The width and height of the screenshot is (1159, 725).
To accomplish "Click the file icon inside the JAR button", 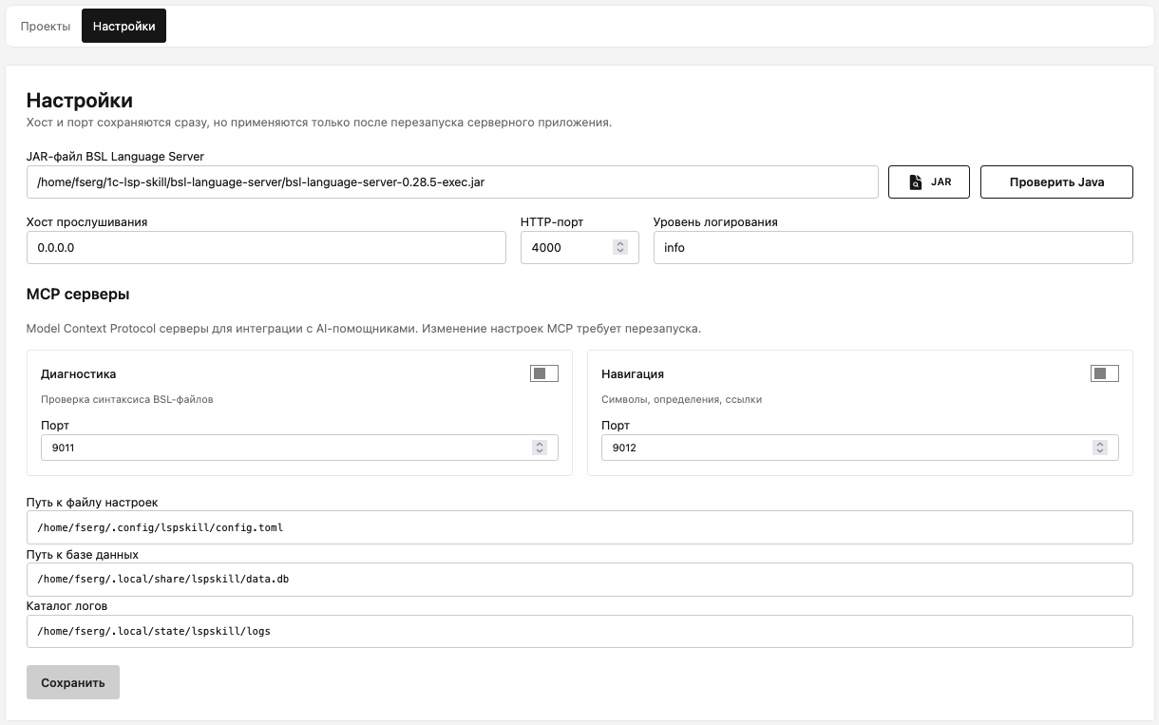I will (x=915, y=181).
